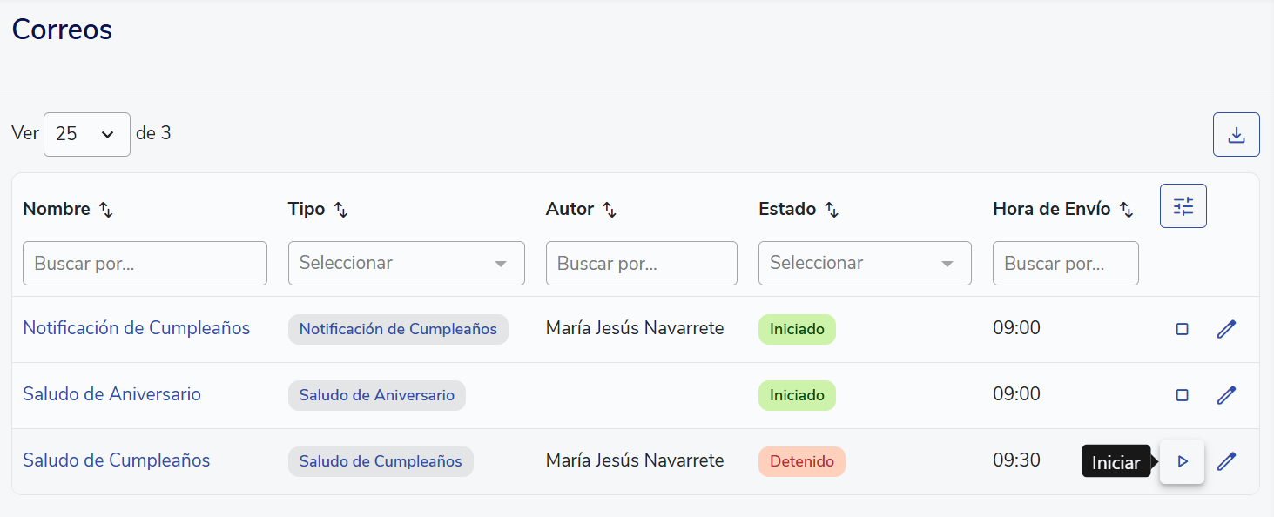Image resolution: width=1274 pixels, height=517 pixels.
Task: Stop the Notificación de Cumpleaños email
Action: click(1182, 329)
